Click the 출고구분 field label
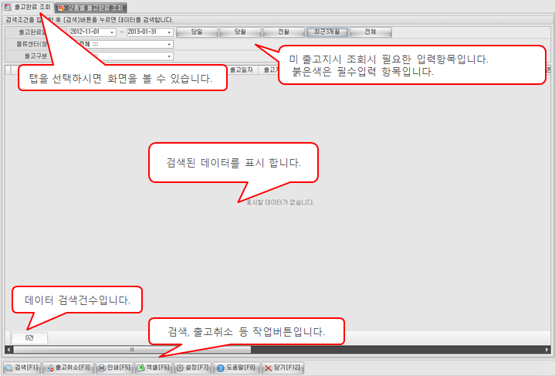The height and width of the screenshot is (376, 555). [36, 56]
